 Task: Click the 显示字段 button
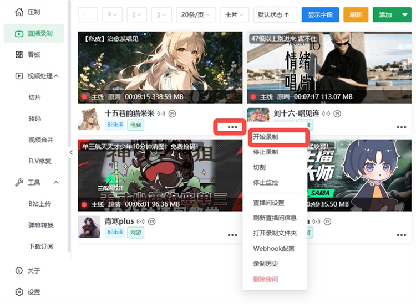[x=320, y=14]
